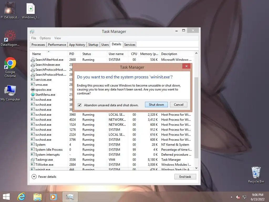
Task: Select Taskmgr.exe process icon
Action: point(33,160)
